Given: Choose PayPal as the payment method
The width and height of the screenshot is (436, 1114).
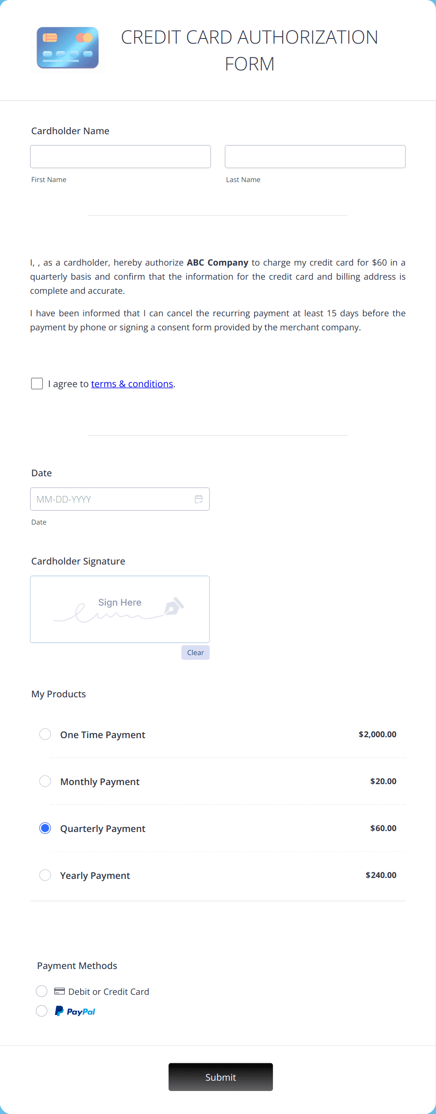Looking at the screenshot, I should tap(42, 1011).
